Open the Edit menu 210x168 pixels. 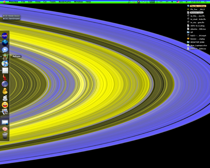pyautogui.click(x=30, y=2)
